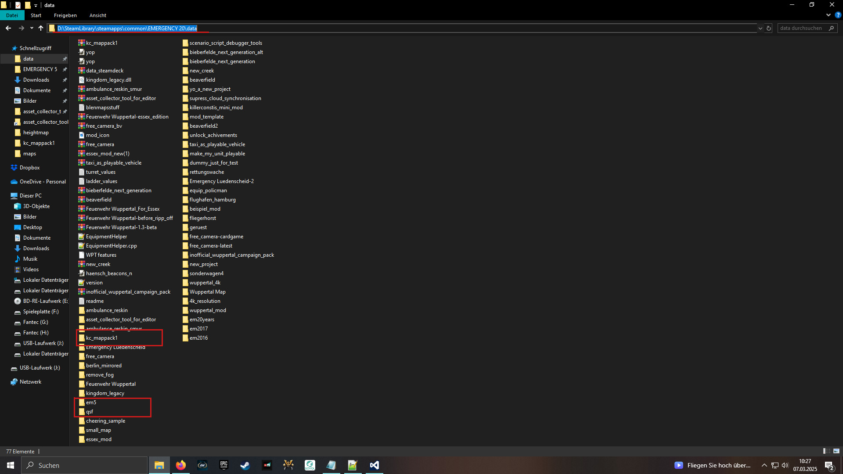This screenshot has width=843, height=474.
Task: Switch to large thumbnails view icon
Action: [x=836, y=451]
